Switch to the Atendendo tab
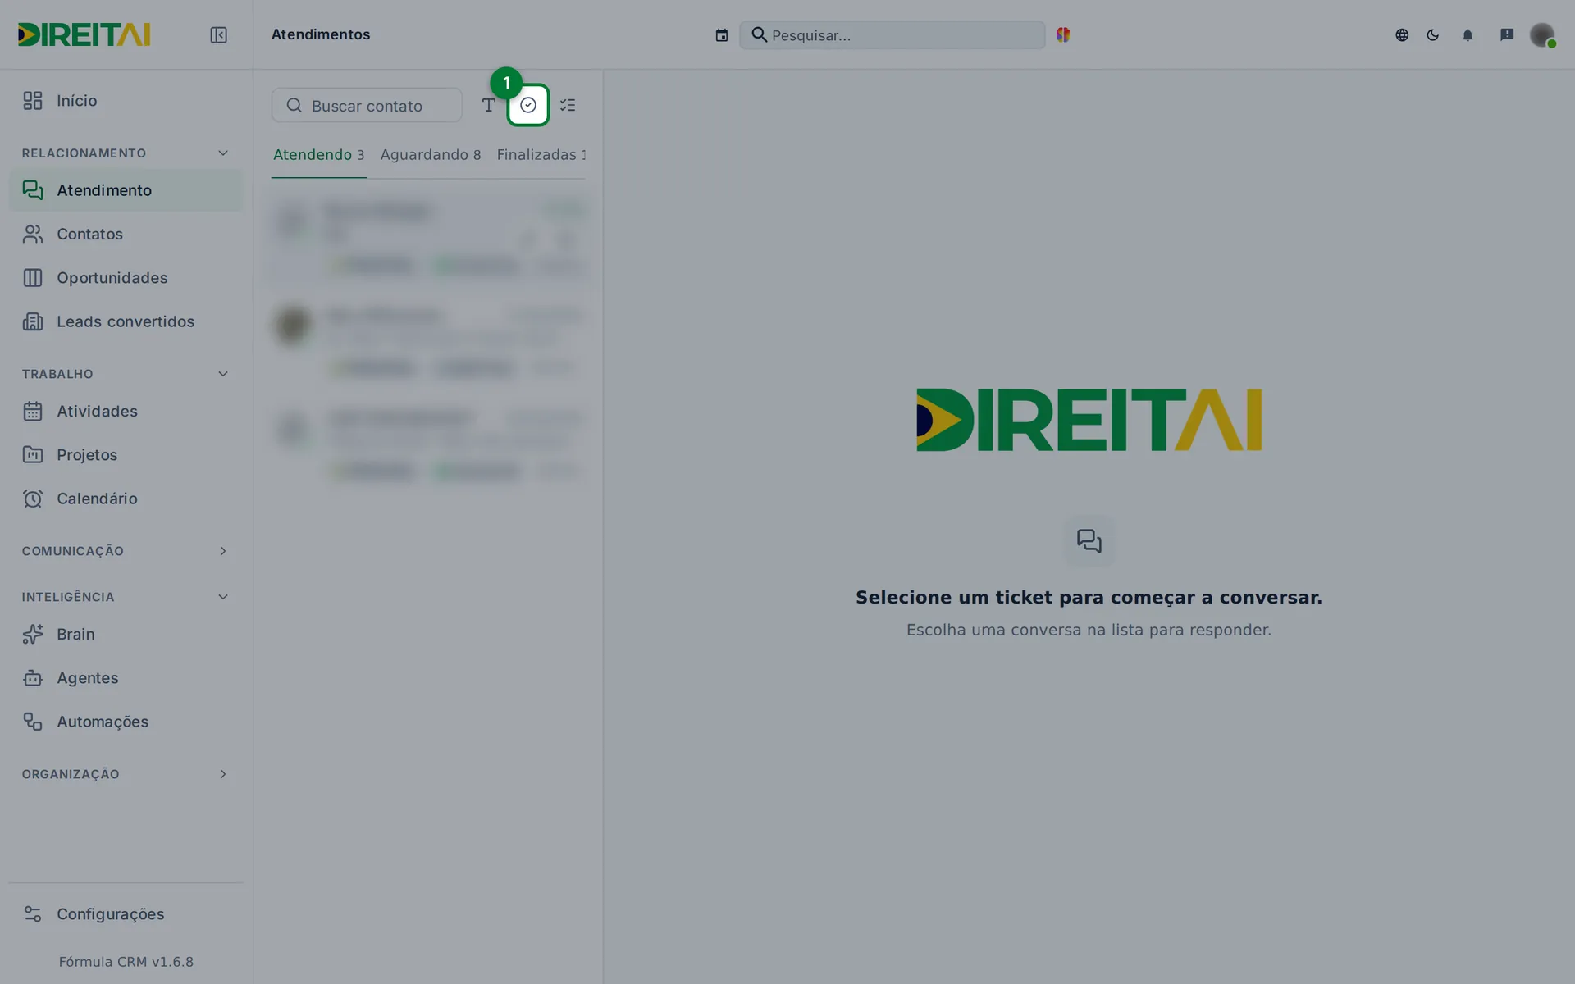1575x984 pixels. point(319,155)
